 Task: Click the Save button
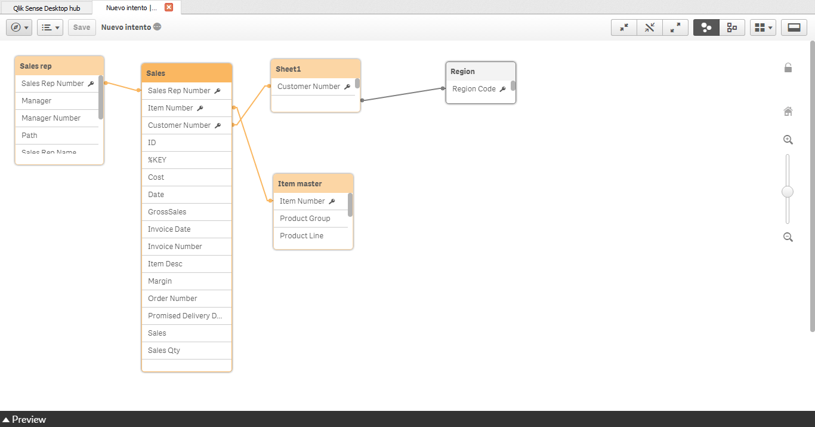(x=82, y=27)
